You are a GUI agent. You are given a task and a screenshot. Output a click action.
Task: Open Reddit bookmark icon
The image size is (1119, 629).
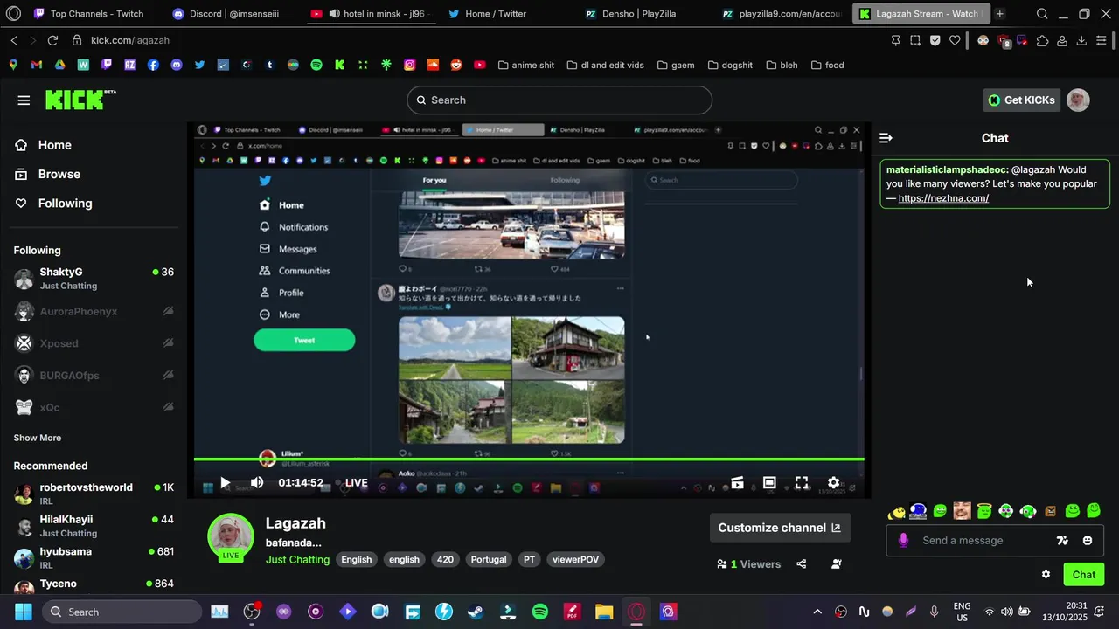coord(456,65)
